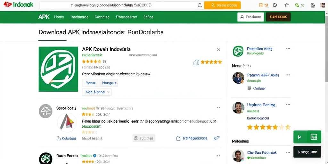Open more options beside Pooram aPP
This screenshot has height=164, width=328.
coord(288,75)
